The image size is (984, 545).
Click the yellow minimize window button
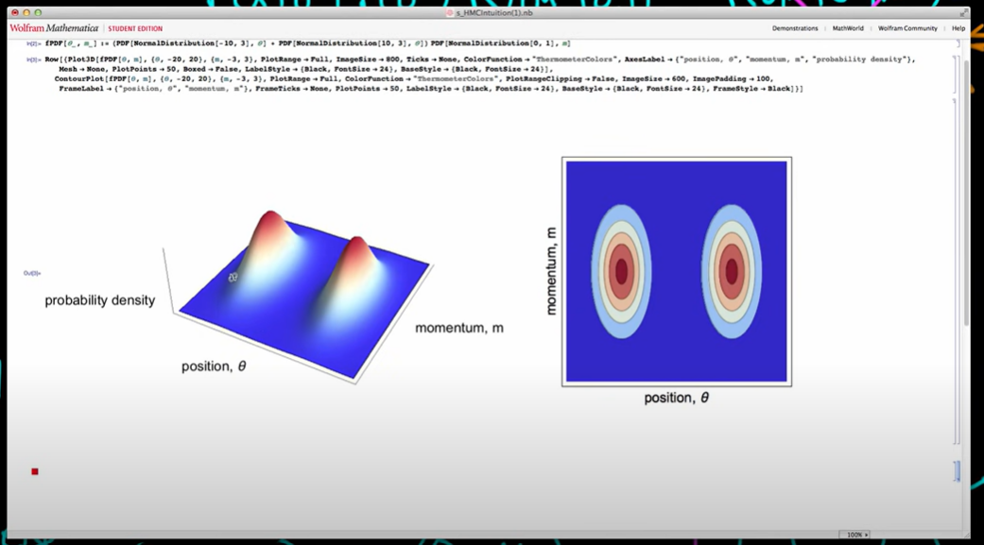26,12
